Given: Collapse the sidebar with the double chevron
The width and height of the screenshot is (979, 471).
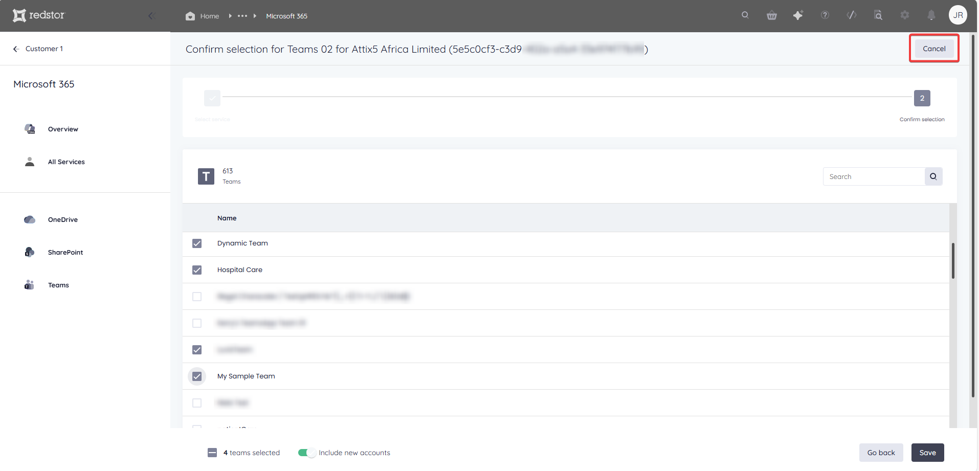Looking at the screenshot, I should click(x=152, y=16).
